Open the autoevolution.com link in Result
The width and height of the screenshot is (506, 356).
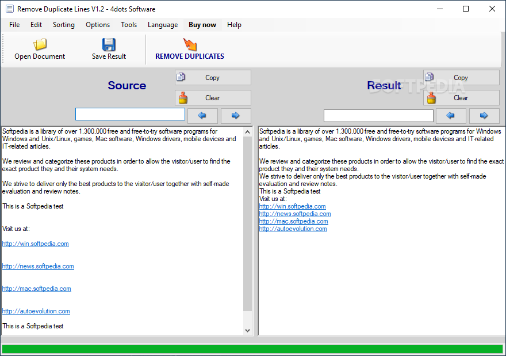293,229
